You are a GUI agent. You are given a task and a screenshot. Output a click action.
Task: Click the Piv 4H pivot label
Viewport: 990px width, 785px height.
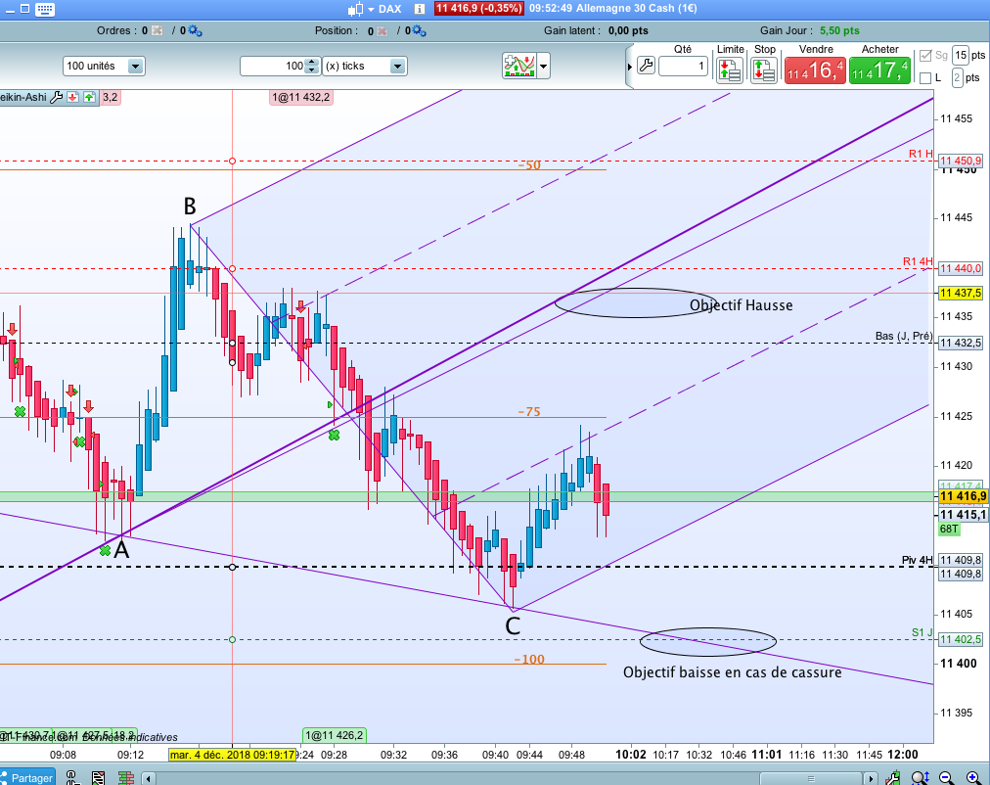click(917, 560)
